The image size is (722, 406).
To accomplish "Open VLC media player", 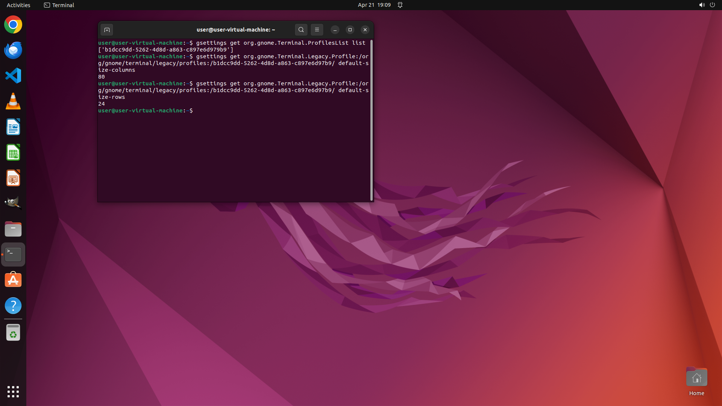I will [x=13, y=101].
